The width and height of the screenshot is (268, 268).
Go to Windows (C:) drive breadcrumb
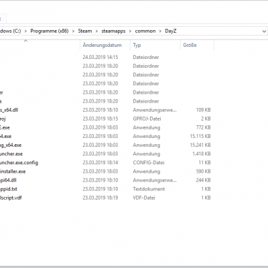(x=10, y=31)
